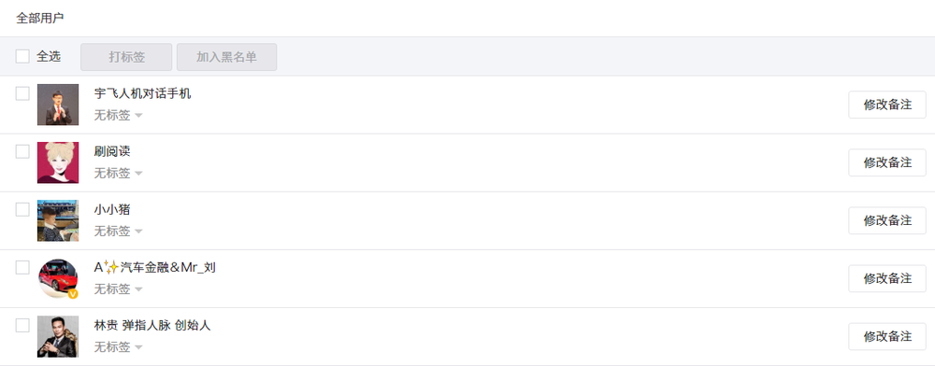
Task: Edit remark for 林贵 弹指人脉 创始人
Action: click(887, 336)
